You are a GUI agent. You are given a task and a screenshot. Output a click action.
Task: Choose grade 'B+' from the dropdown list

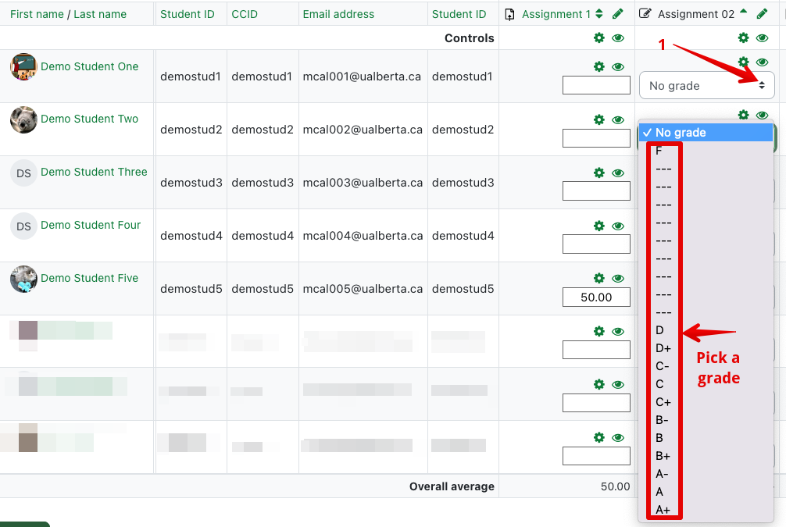(x=663, y=456)
